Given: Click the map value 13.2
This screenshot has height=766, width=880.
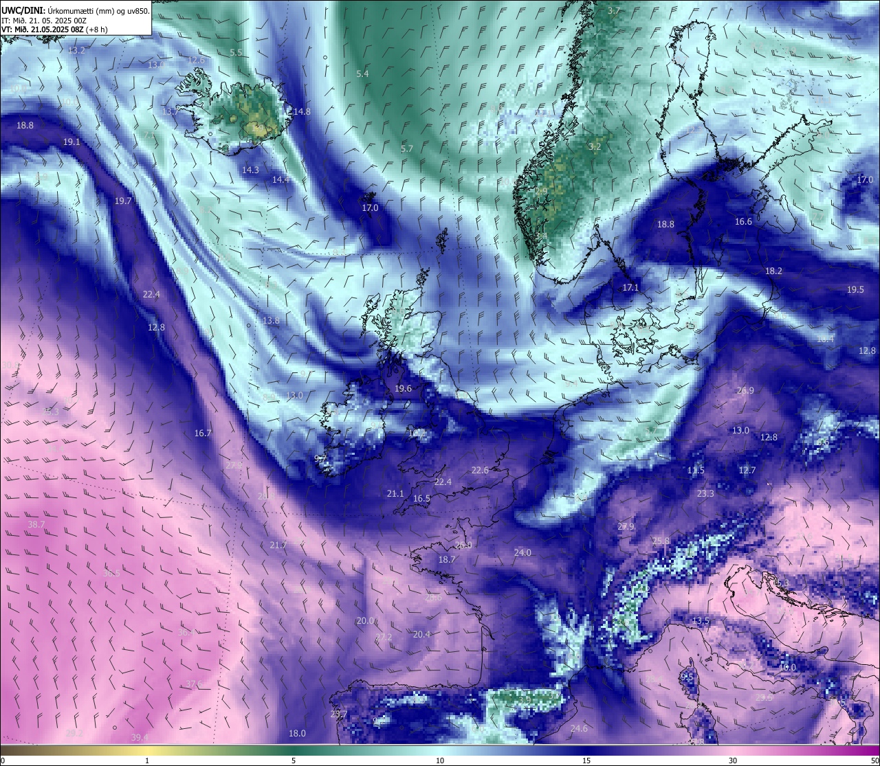Looking at the screenshot, I should pos(77,51).
